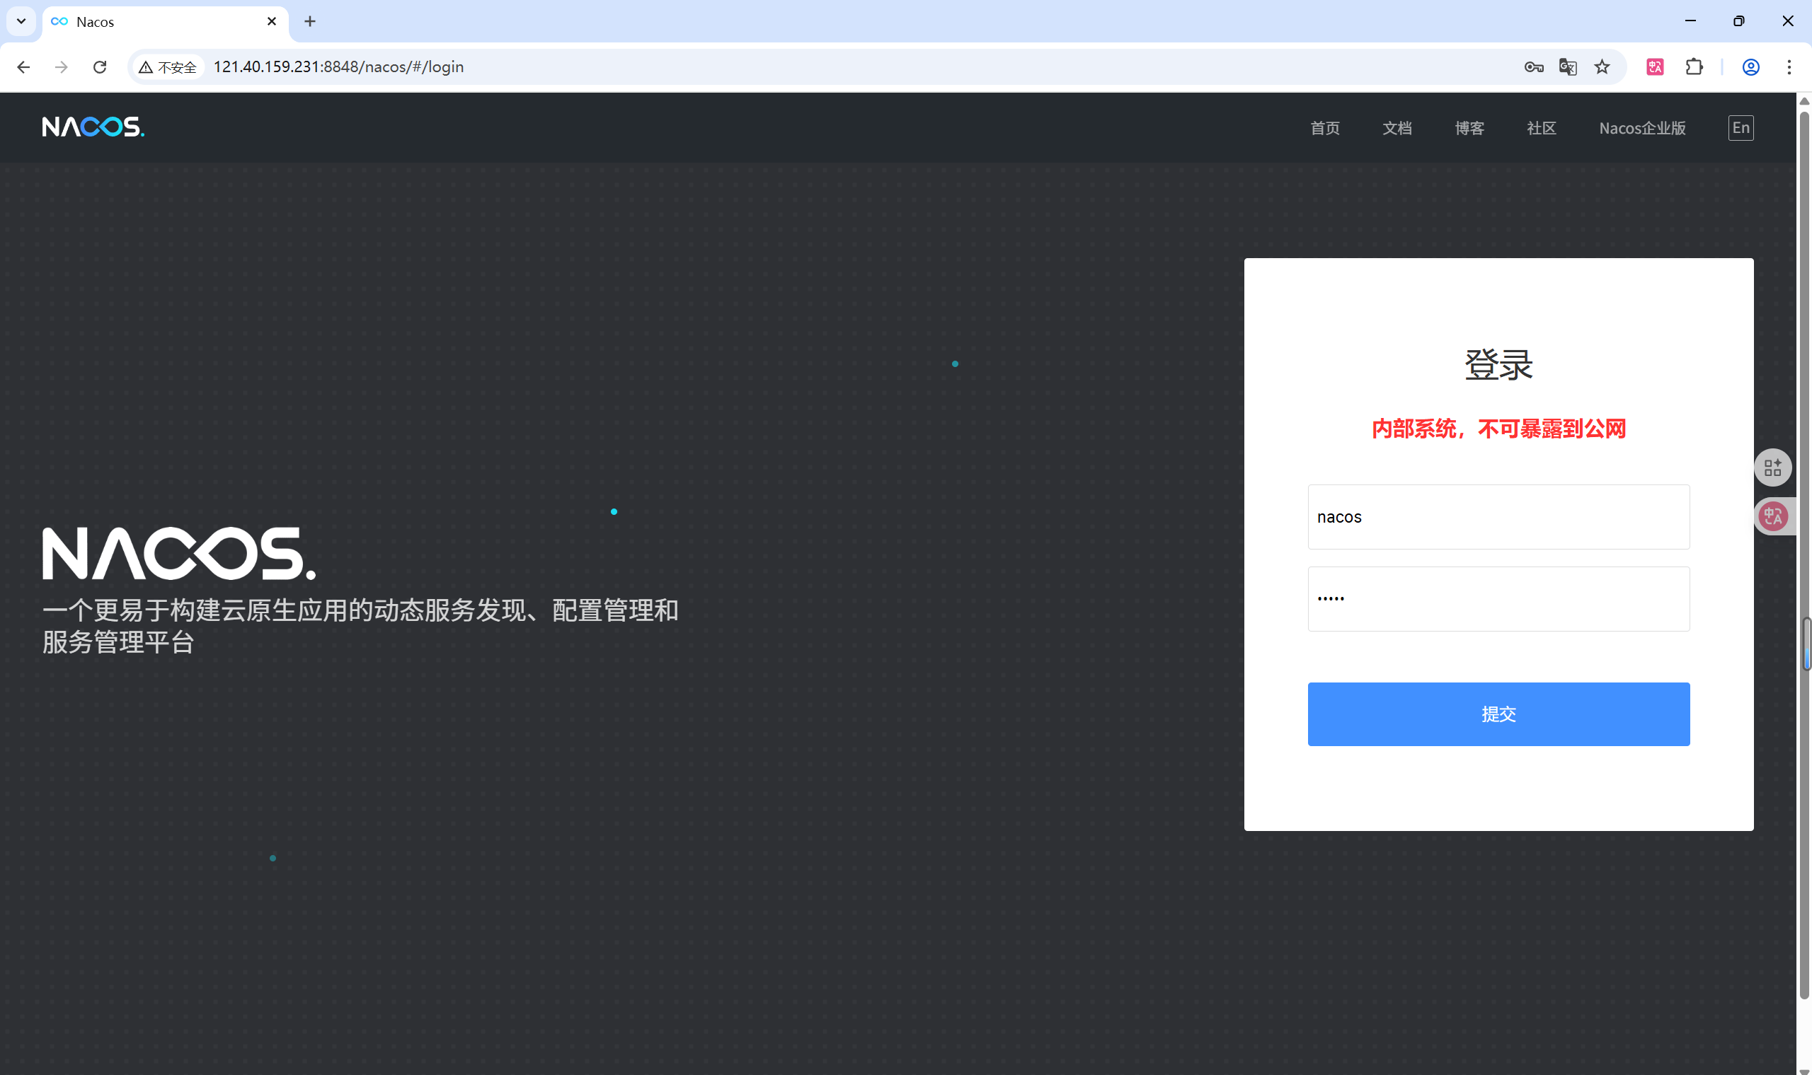
Task: Open the Chrome three-dot menu
Action: [1789, 67]
